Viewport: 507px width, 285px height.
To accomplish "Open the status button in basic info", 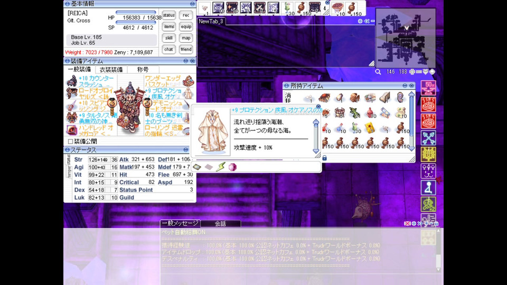I will [169, 15].
